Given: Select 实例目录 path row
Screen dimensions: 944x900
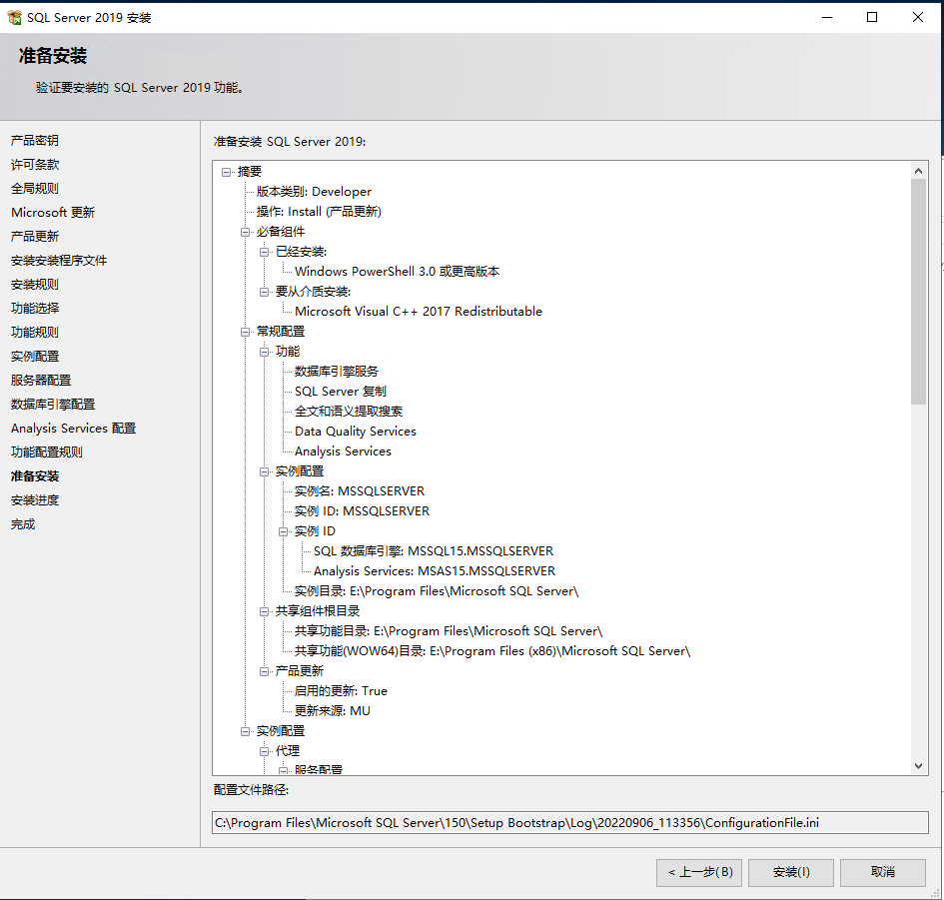Looking at the screenshot, I should point(437,591).
